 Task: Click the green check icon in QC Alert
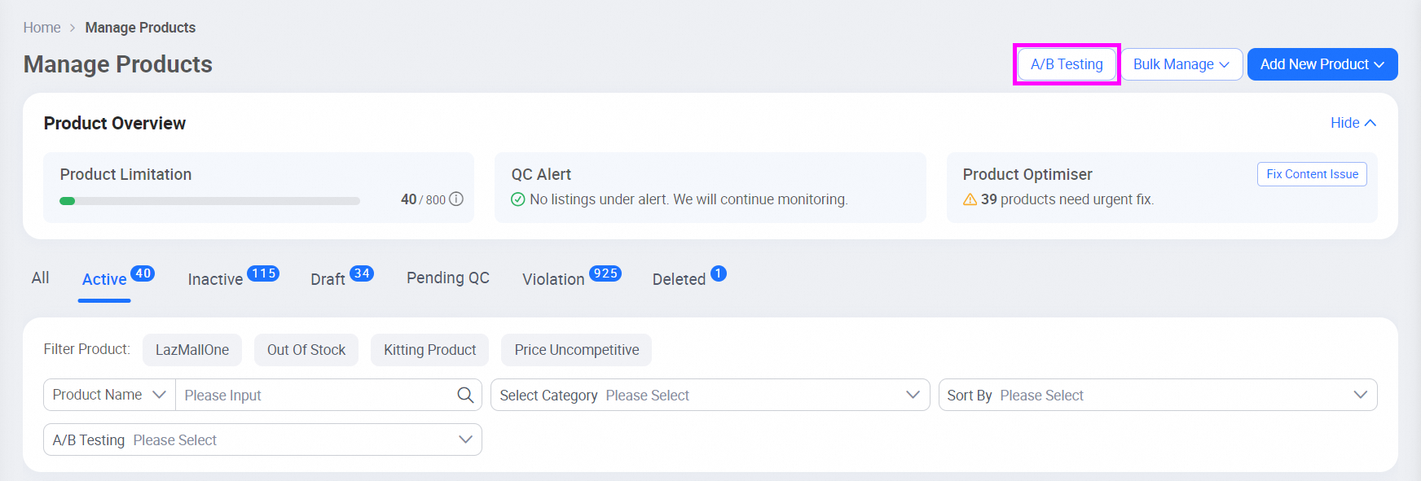pos(518,199)
